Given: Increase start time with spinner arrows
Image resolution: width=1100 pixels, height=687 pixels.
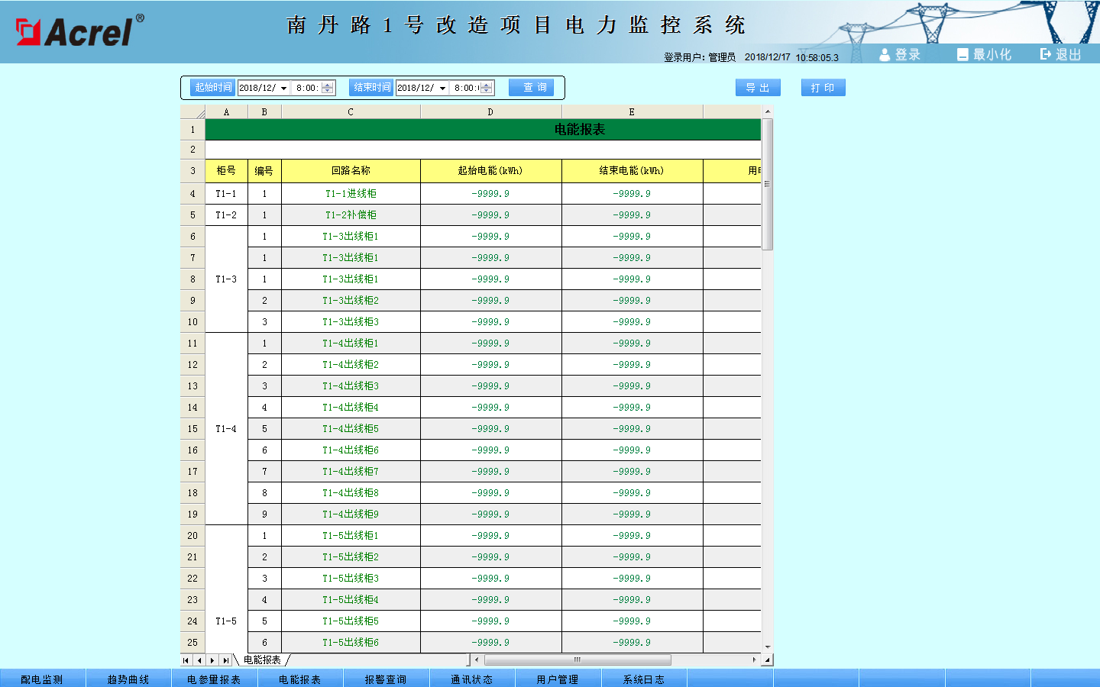Looking at the screenshot, I should coord(328,85).
